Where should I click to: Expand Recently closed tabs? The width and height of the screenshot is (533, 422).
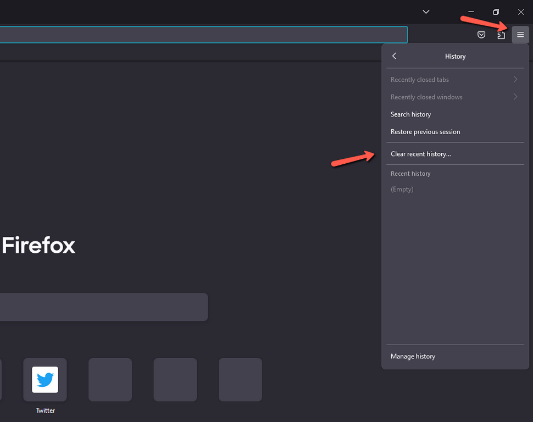click(x=455, y=79)
